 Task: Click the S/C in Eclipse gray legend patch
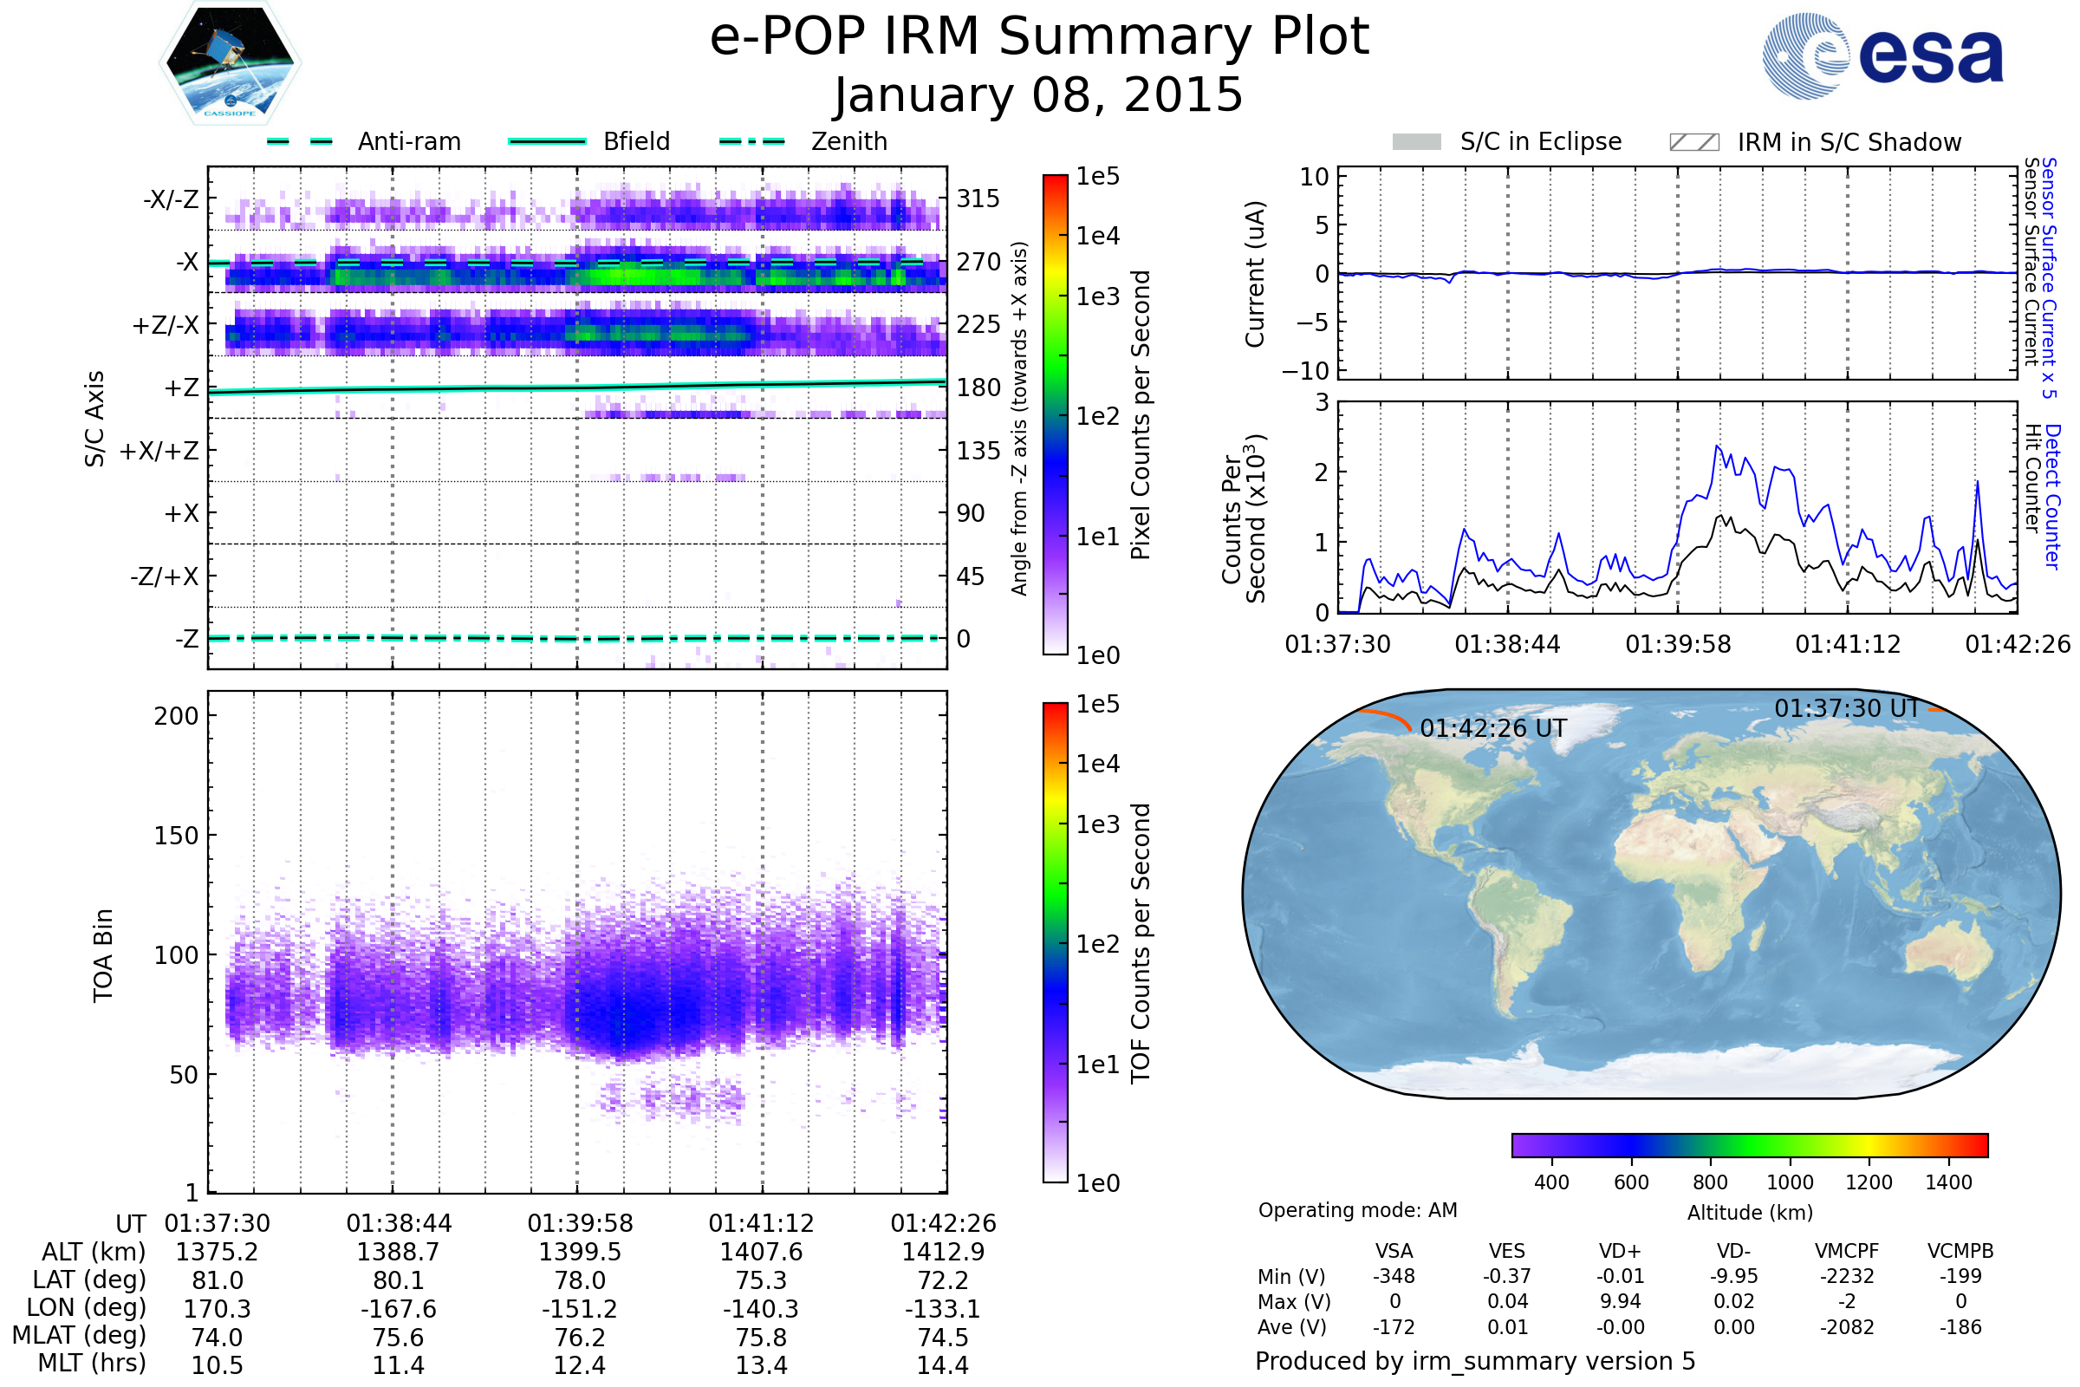[1416, 142]
